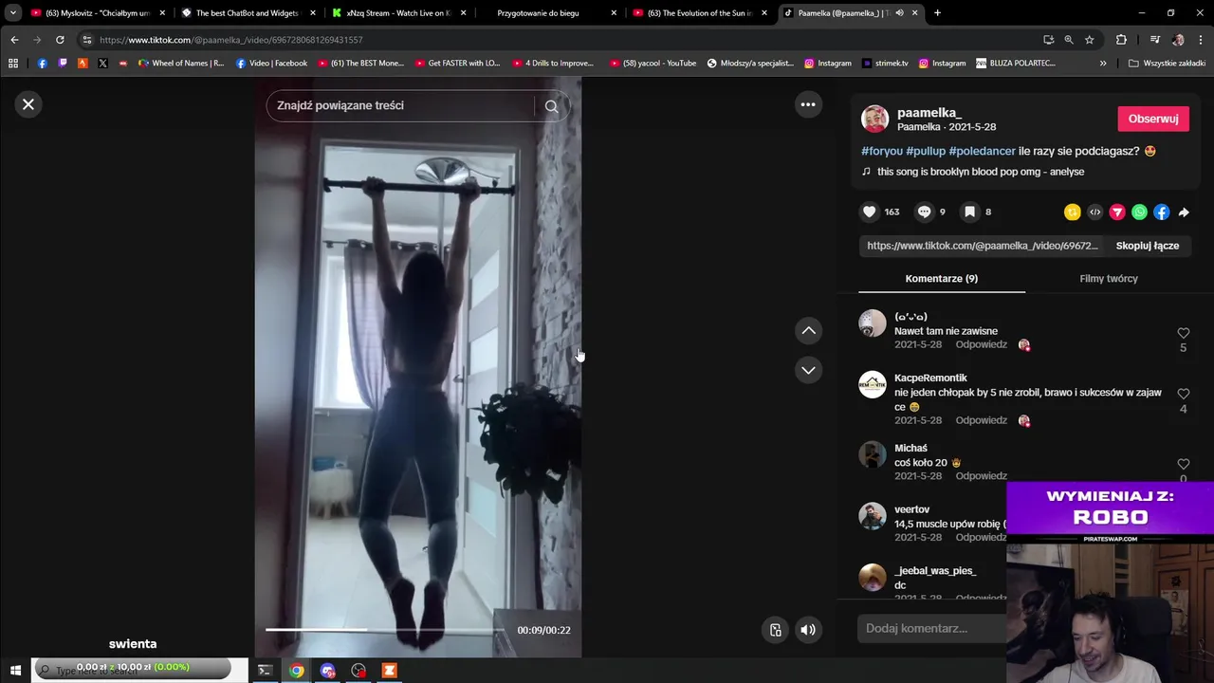Switch to 'Przygotowanie do biegu' tab

pyautogui.click(x=548, y=13)
